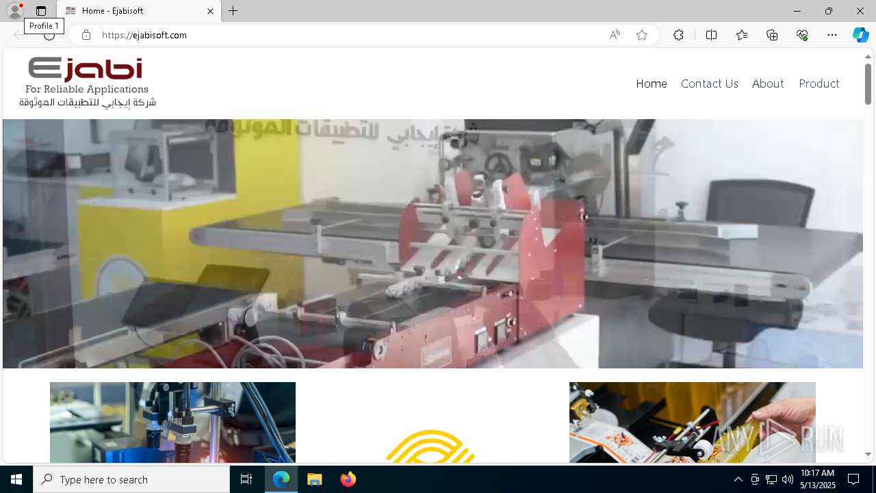Click scrollbar up arrow

(868, 56)
